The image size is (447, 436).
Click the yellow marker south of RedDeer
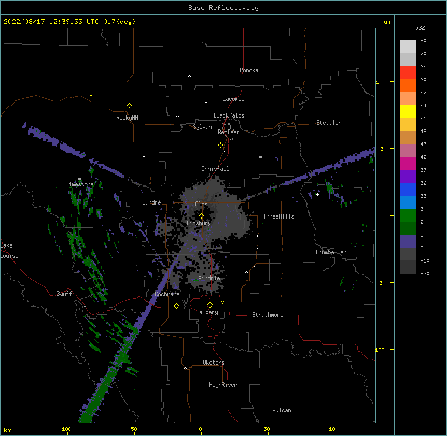[x=220, y=146]
